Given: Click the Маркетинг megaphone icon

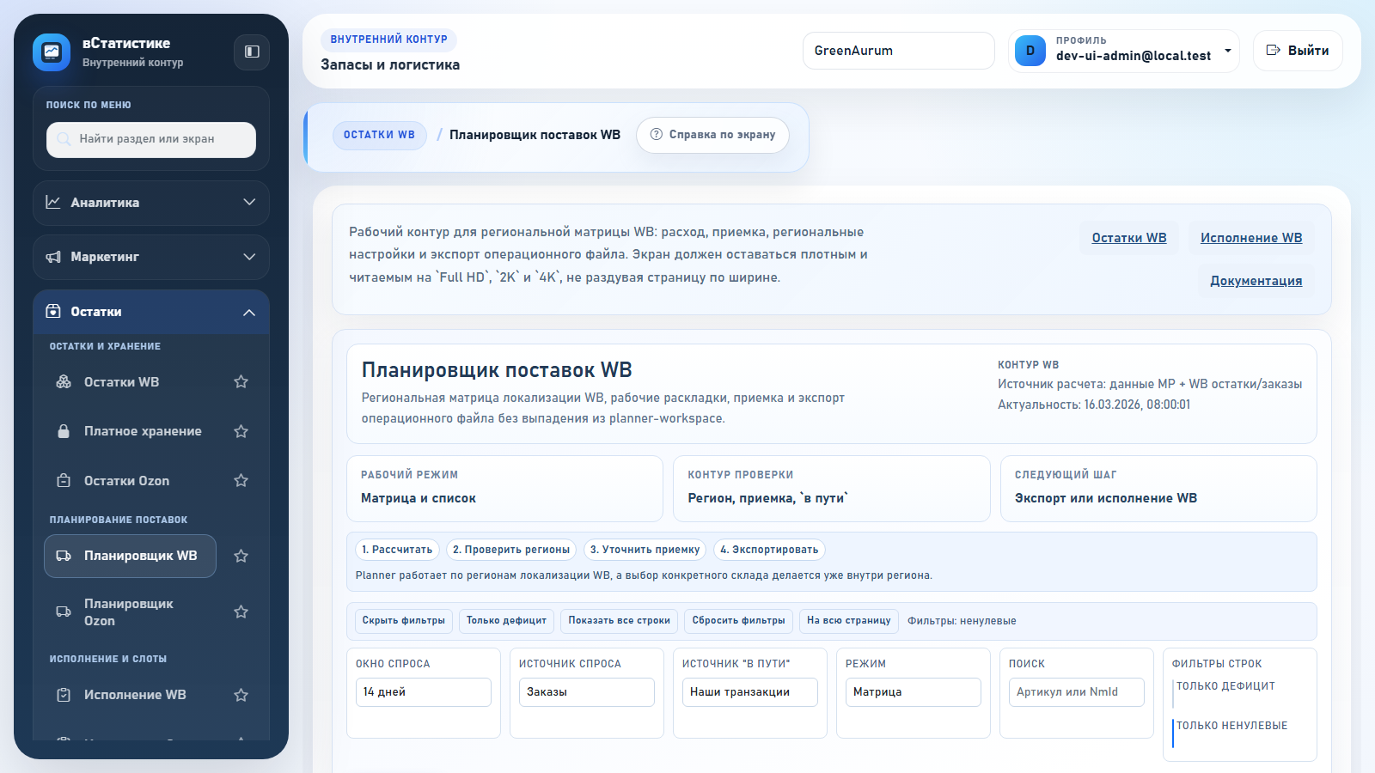Looking at the screenshot, I should pyautogui.click(x=53, y=257).
